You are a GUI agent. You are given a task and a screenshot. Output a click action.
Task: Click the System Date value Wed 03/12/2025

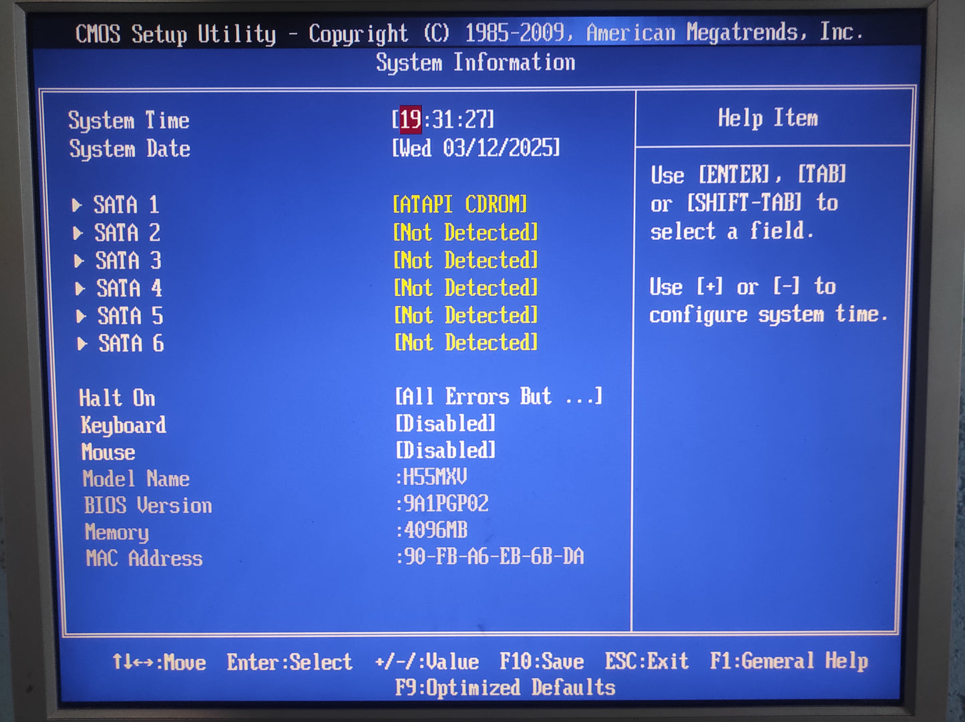point(475,148)
